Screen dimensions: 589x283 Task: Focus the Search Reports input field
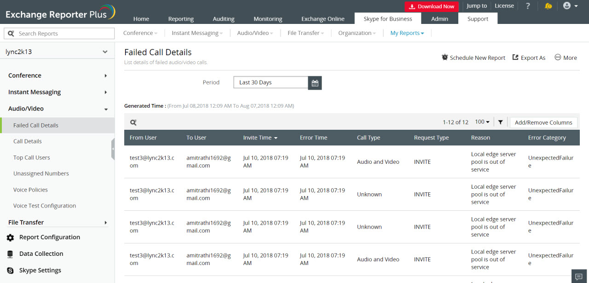click(x=59, y=34)
